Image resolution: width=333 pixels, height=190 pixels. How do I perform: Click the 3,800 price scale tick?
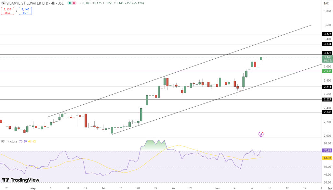click(x=327, y=11)
